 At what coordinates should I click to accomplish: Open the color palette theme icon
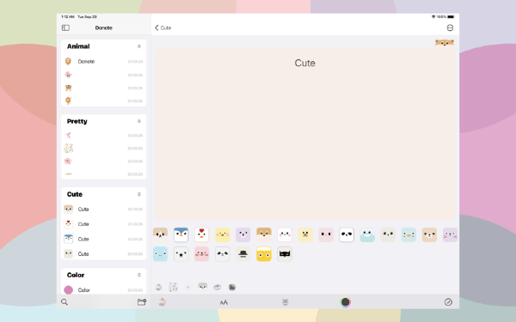pyautogui.click(x=162, y=302)
